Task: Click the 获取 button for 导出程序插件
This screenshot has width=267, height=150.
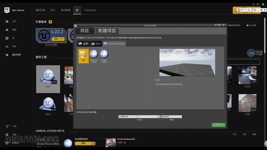Action: point(83,143)
